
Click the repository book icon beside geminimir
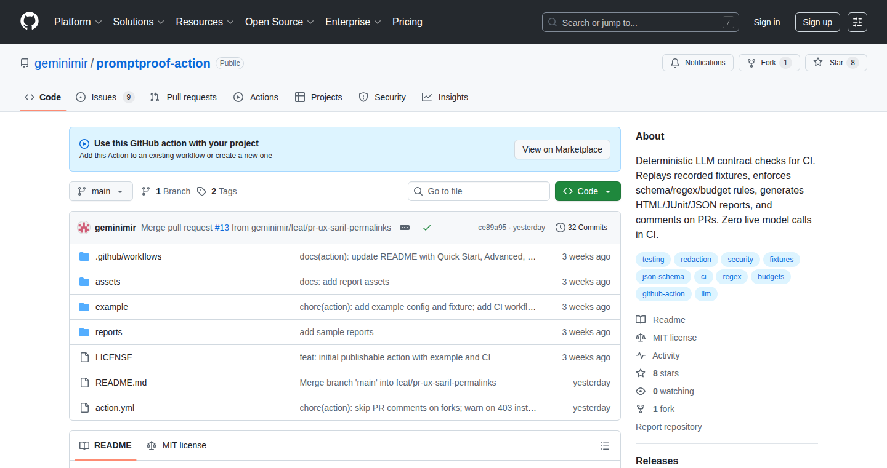25,63
